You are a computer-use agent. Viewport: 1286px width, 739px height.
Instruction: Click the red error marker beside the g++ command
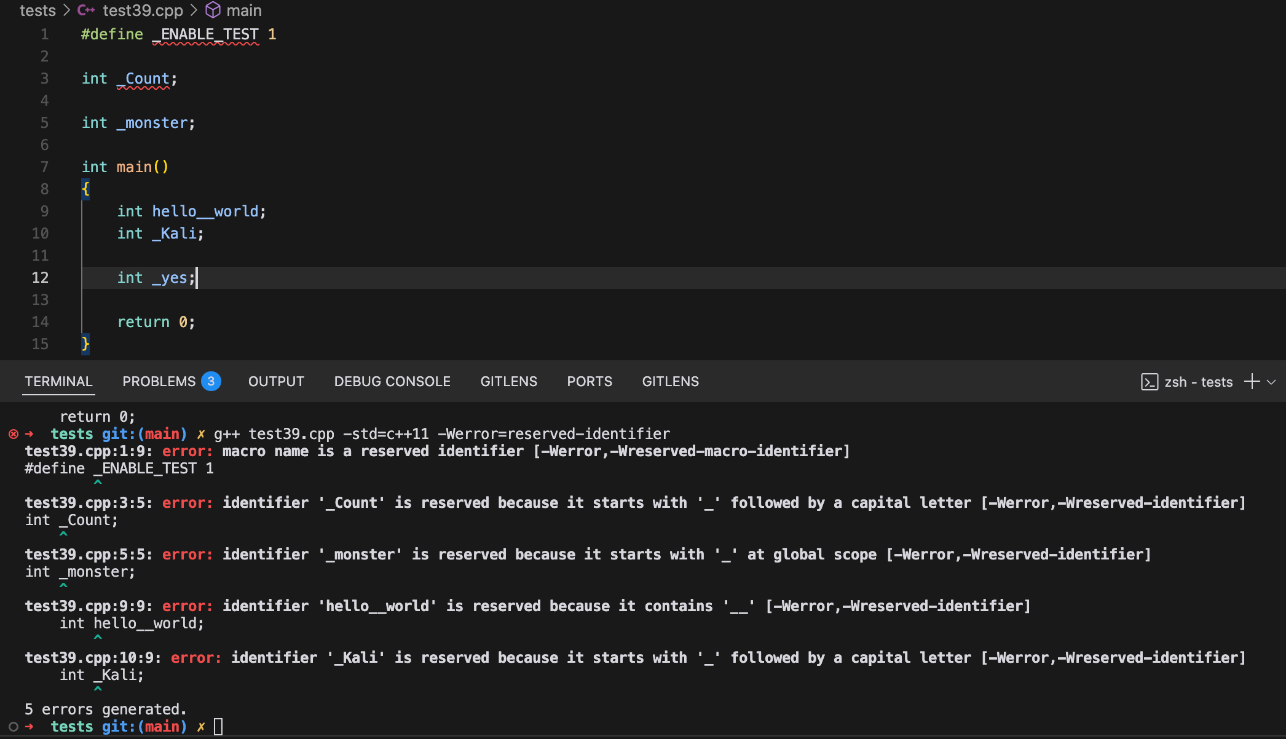[x=14, y=434]
